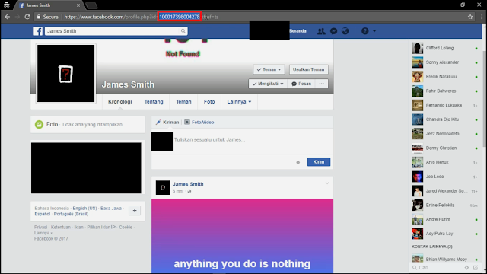This screenshot has width=487, height=274.
Task: Click the Beranda link in top bar
Action: click(298, 31)
